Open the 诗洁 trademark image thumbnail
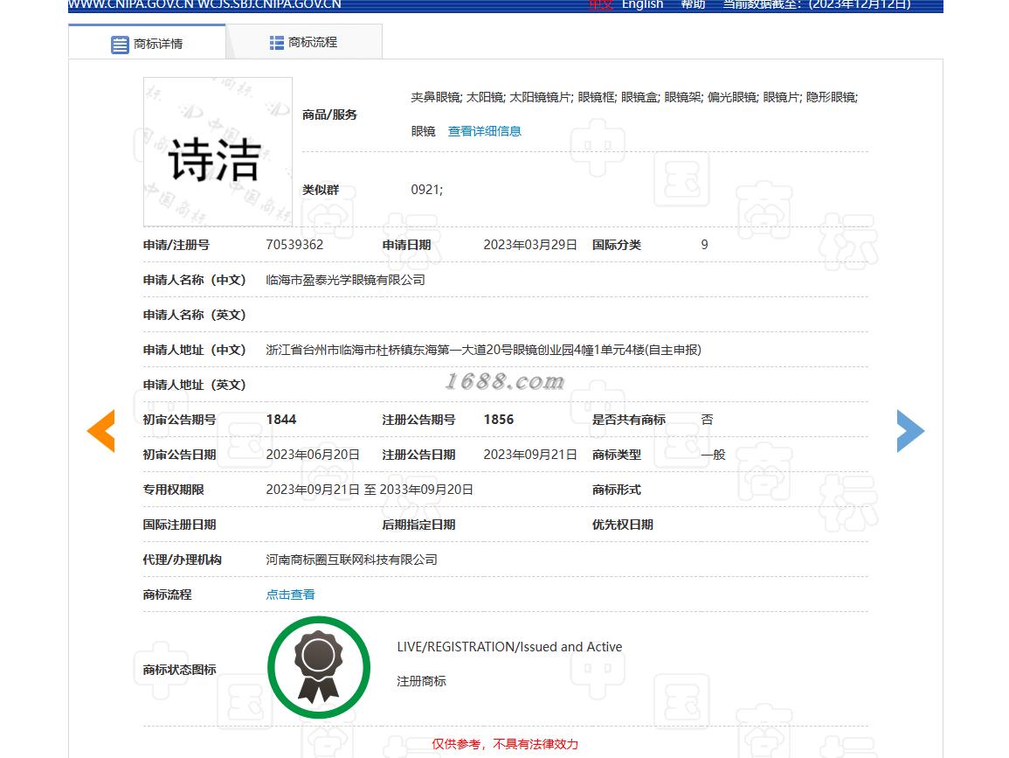Viewport: 1009px width, 758px height. coord(218,152)
